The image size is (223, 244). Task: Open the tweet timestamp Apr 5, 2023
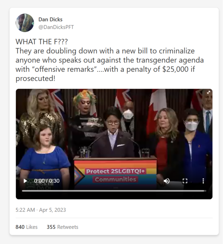(x=41, y=210)
